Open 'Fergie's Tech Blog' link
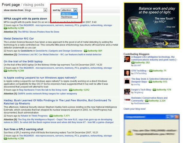 click(141, 90)
